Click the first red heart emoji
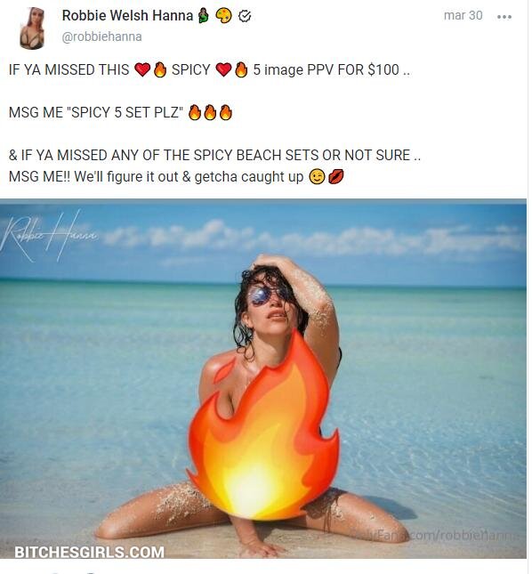Viewport: 532px width, 574px height. (x=142, y=69)
